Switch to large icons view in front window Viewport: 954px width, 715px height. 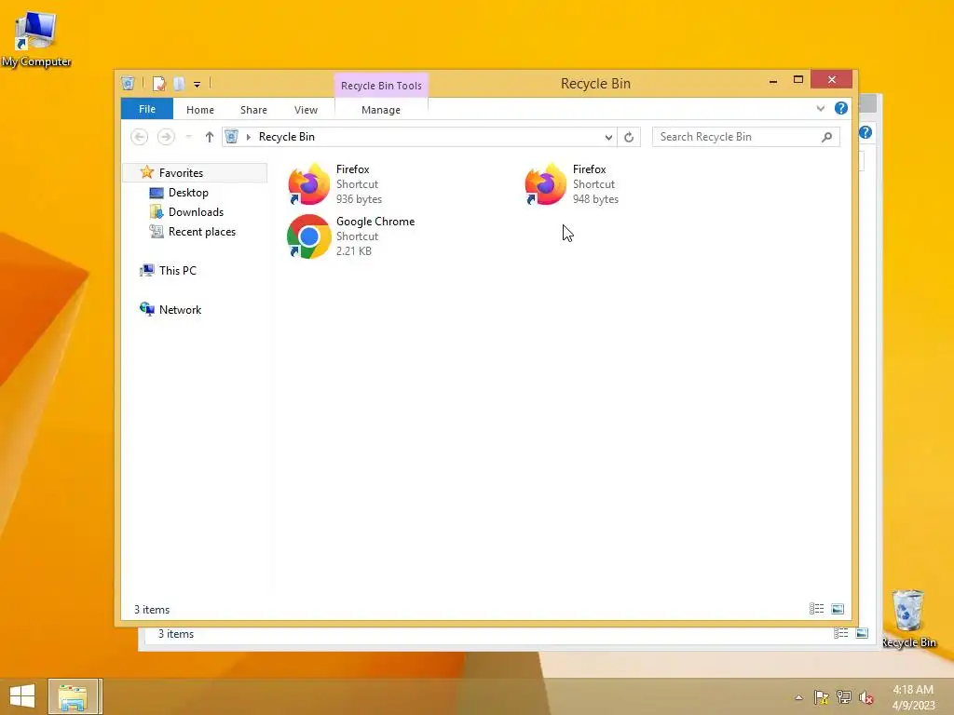[x=838, y=609]
